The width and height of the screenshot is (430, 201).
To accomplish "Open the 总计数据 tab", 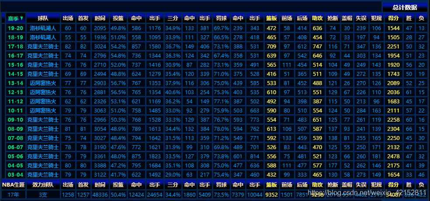I will (x=405, y=7).
